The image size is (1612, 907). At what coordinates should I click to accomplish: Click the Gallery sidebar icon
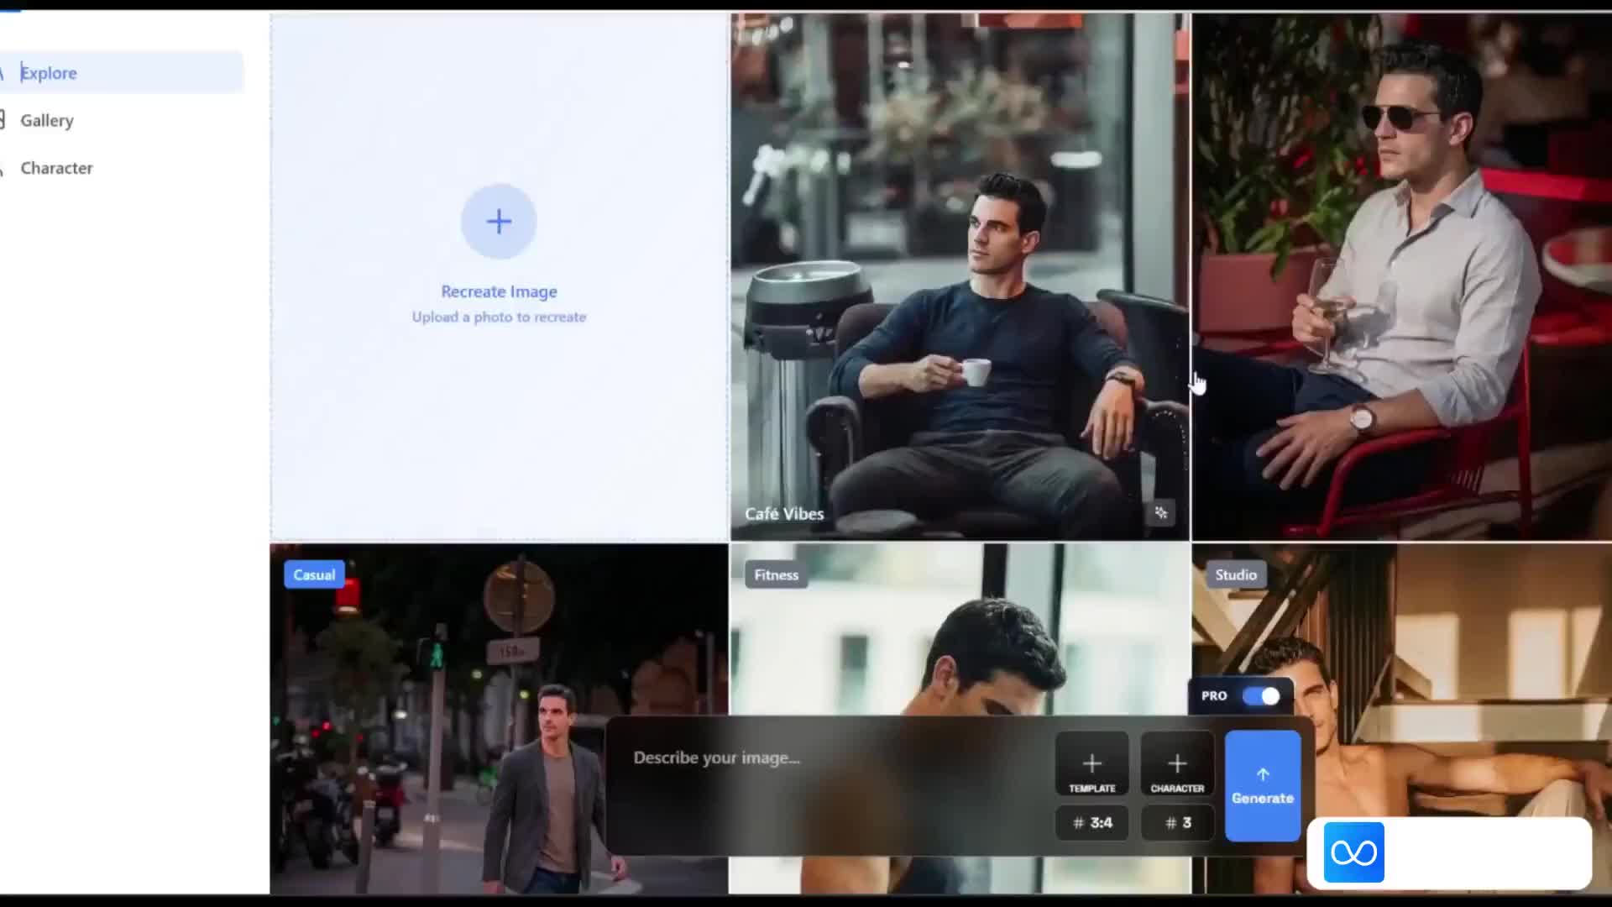click(x=3, y=120)
